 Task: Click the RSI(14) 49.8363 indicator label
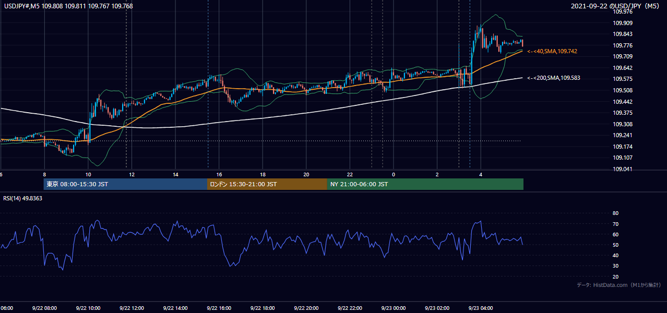tap(23, 198)
